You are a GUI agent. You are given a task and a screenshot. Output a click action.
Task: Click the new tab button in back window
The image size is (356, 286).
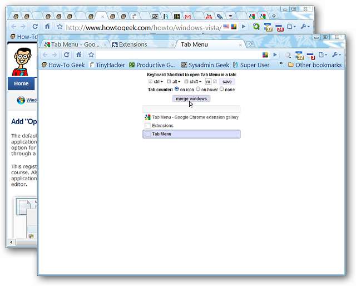point(274,16)
